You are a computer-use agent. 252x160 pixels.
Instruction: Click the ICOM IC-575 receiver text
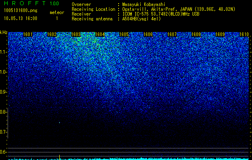[161, 14]
